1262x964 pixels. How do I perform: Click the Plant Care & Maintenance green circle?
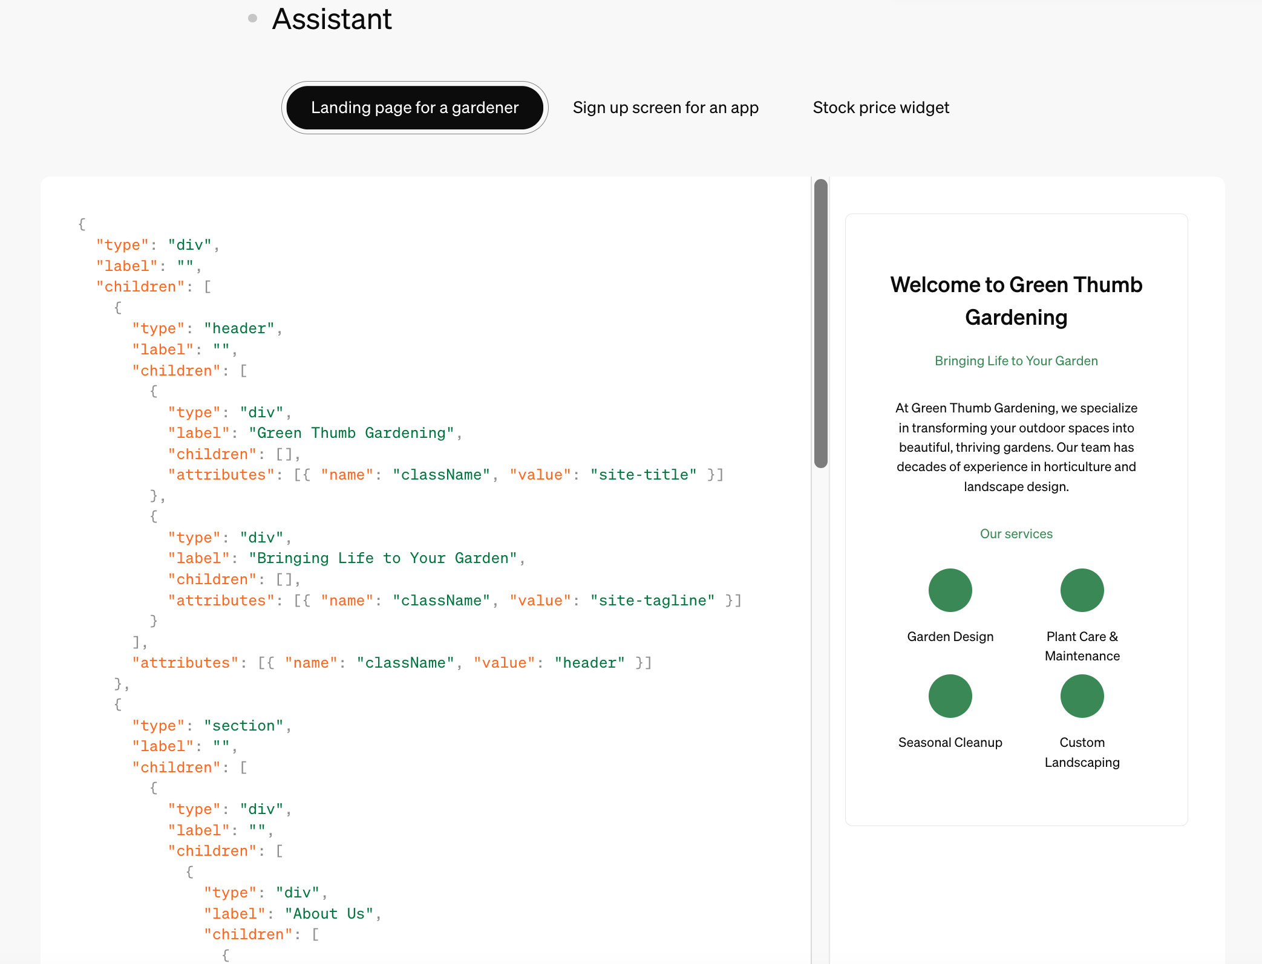1082,590
